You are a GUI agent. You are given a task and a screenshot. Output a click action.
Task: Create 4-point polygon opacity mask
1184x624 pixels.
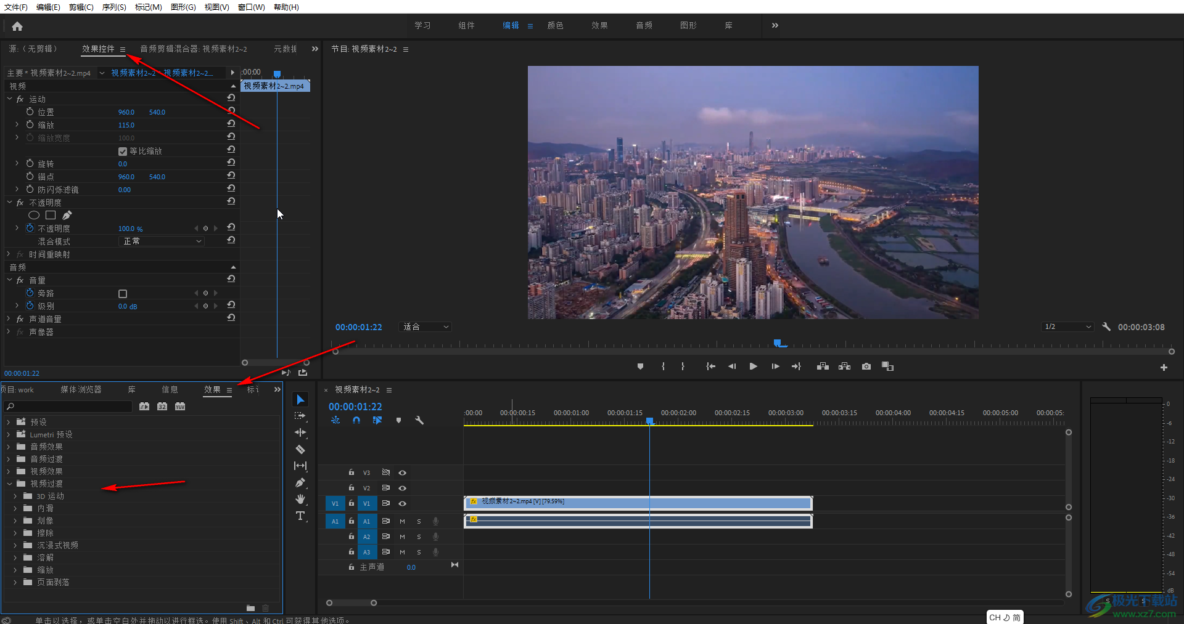[x=51, y=215]
